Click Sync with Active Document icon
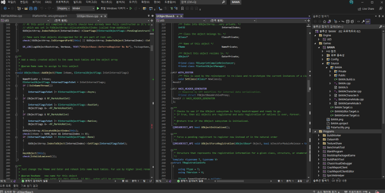Image resolution: width=385 pixels, height=193 pixels. (343, 22)
